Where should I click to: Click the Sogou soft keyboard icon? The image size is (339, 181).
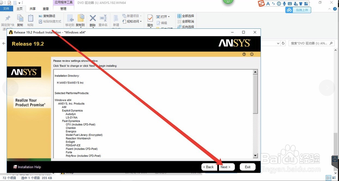[x=290, y=4]
